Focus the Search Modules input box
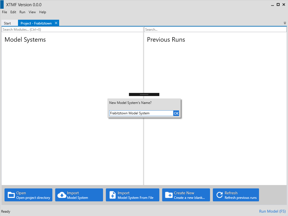This screenshot has width=288, height=216. (72, 30)
